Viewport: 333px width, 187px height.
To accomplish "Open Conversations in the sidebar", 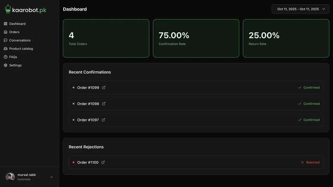I will tap(17, 40).
